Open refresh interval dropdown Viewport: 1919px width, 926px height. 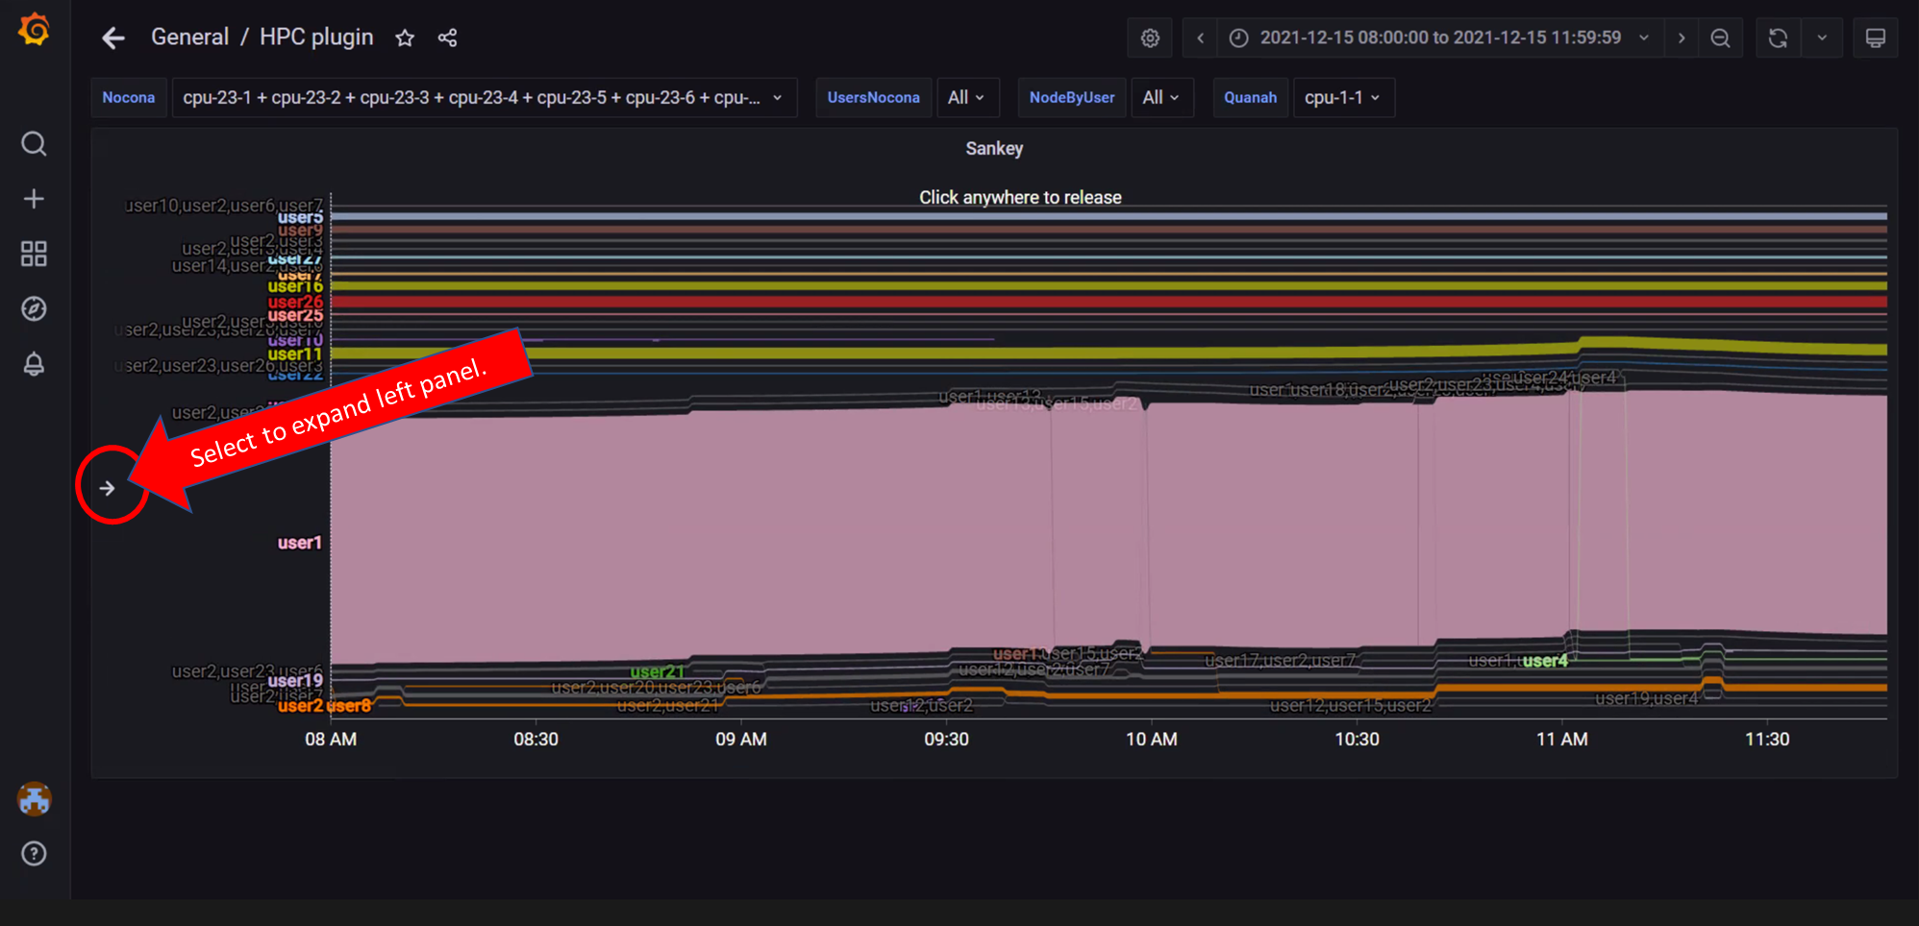[1822, 37]
